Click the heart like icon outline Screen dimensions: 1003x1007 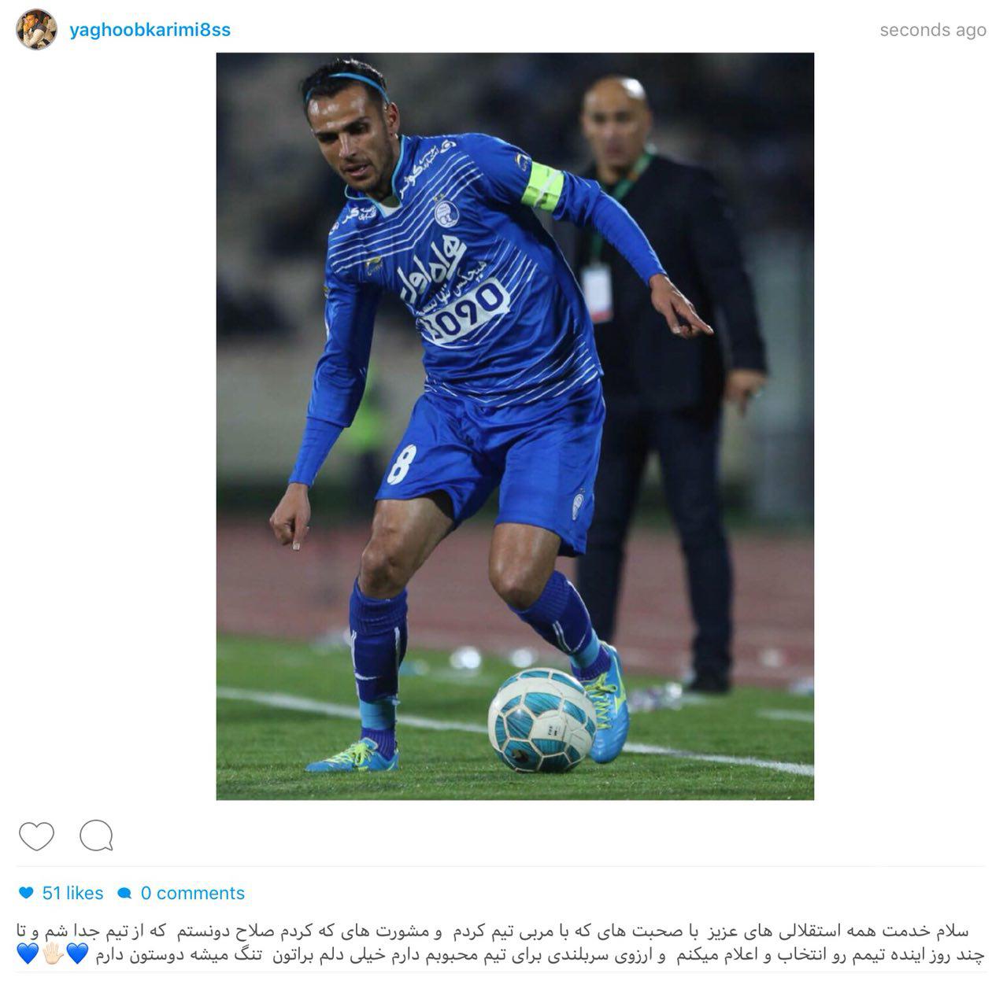(x=36, y=835)
